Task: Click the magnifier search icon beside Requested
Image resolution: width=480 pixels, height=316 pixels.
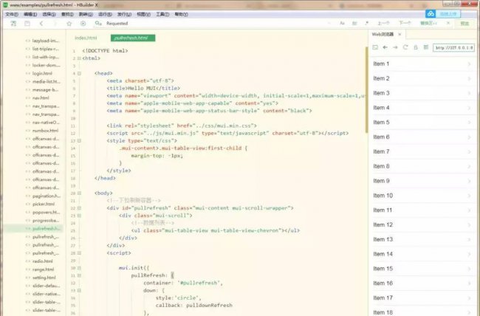Action: (x=98, y=24)
